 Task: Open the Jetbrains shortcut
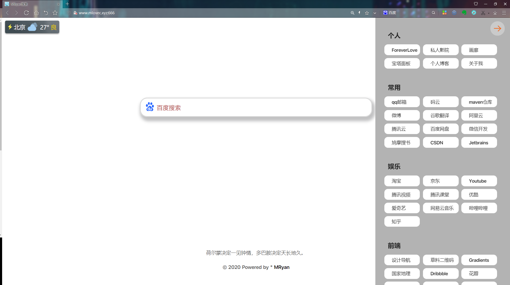coord(479,142)
